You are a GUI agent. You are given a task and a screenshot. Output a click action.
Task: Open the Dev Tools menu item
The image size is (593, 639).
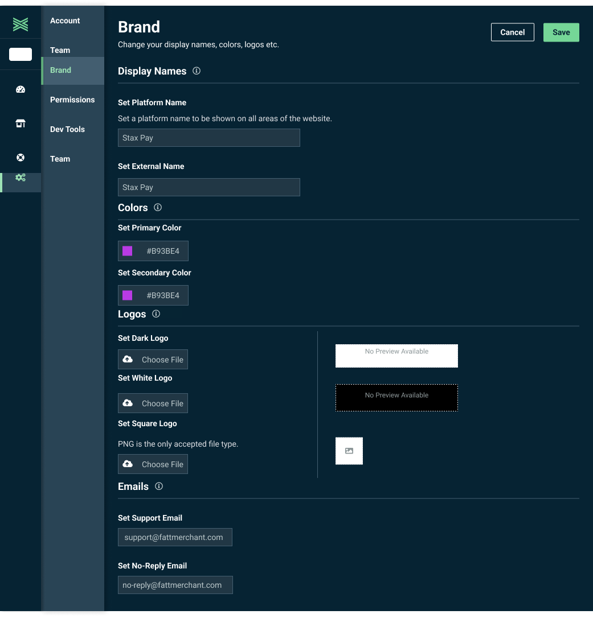(67, 129)
